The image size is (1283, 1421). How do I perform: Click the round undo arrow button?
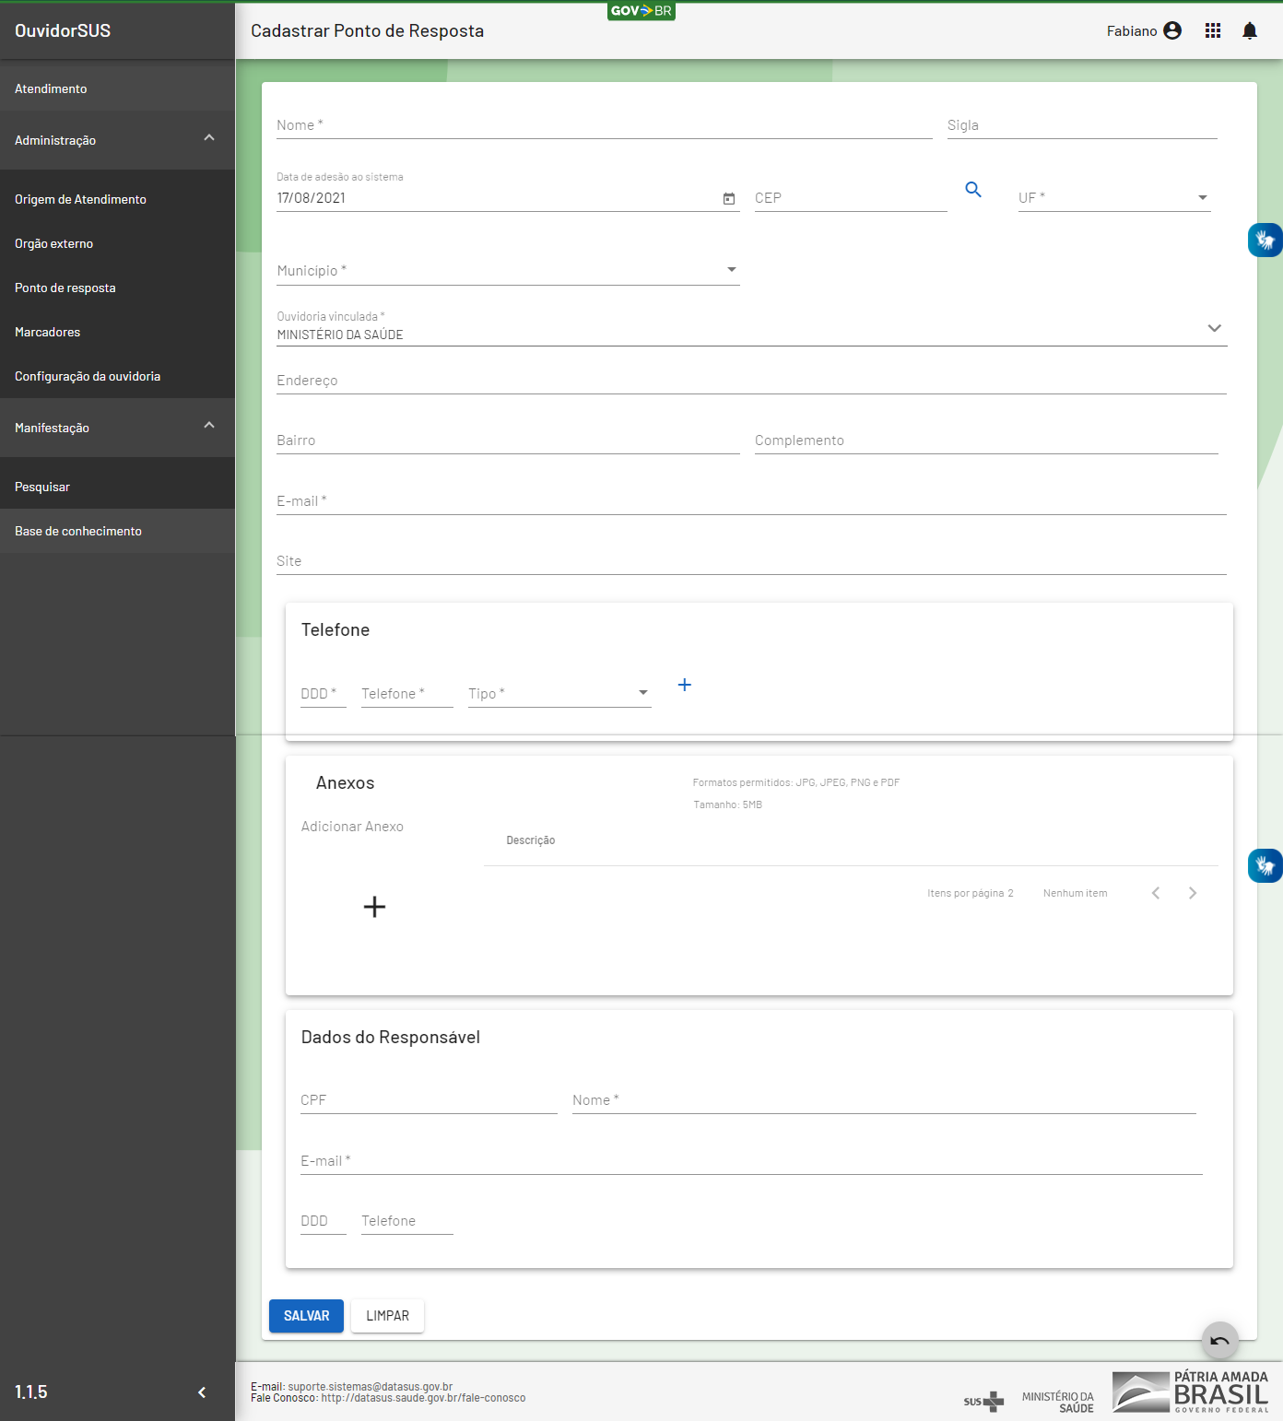(x=1219, y=1341)
